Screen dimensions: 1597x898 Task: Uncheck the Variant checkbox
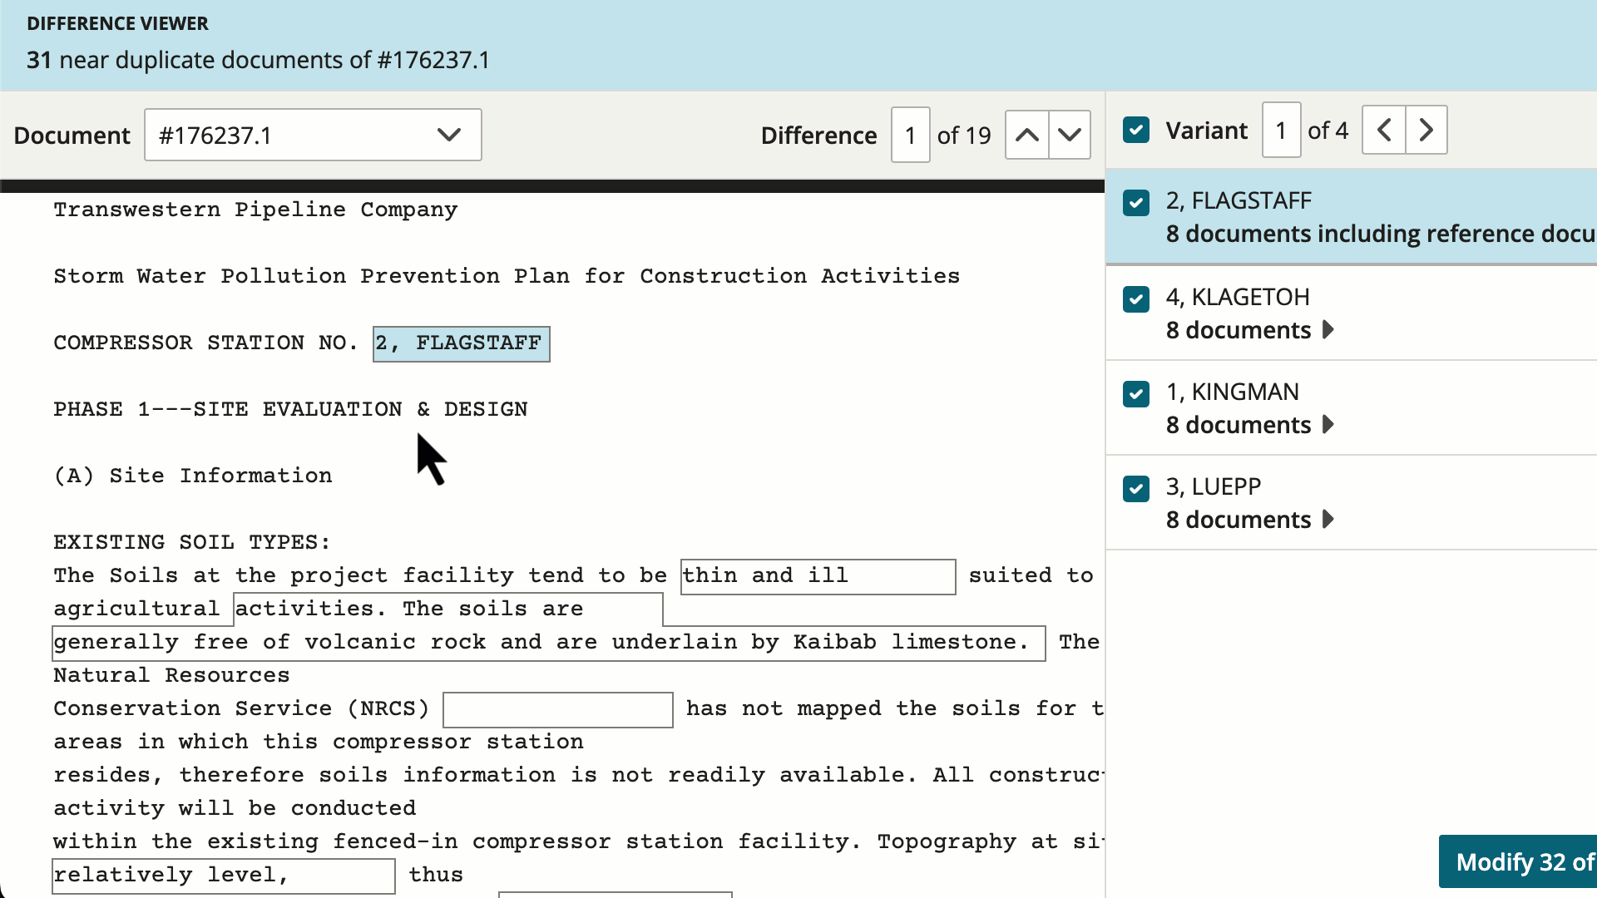tap(1136, 130)
